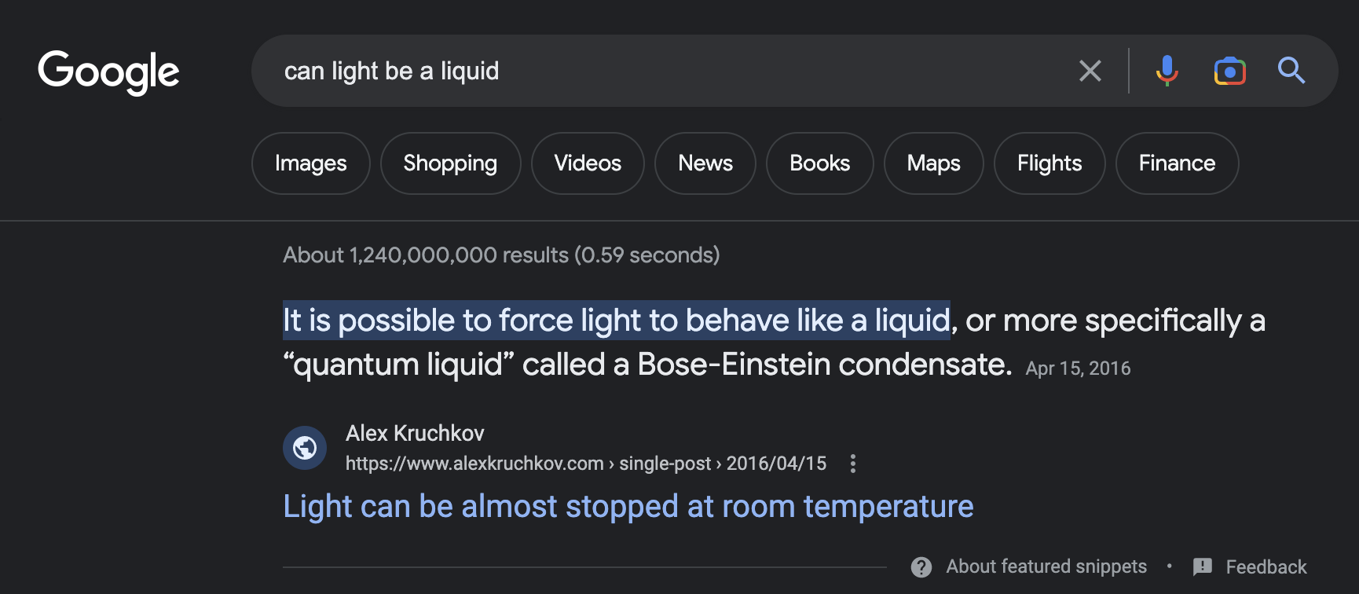The image size is (1359, 594).
Task: Open the three-dot result options menu
Action: coord(853,464)
